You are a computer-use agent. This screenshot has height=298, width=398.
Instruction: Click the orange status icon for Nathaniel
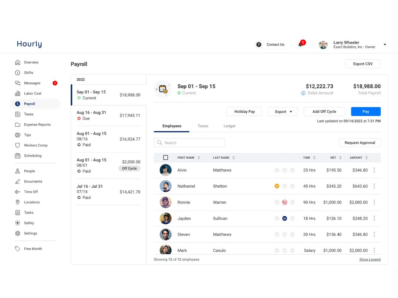277,186
